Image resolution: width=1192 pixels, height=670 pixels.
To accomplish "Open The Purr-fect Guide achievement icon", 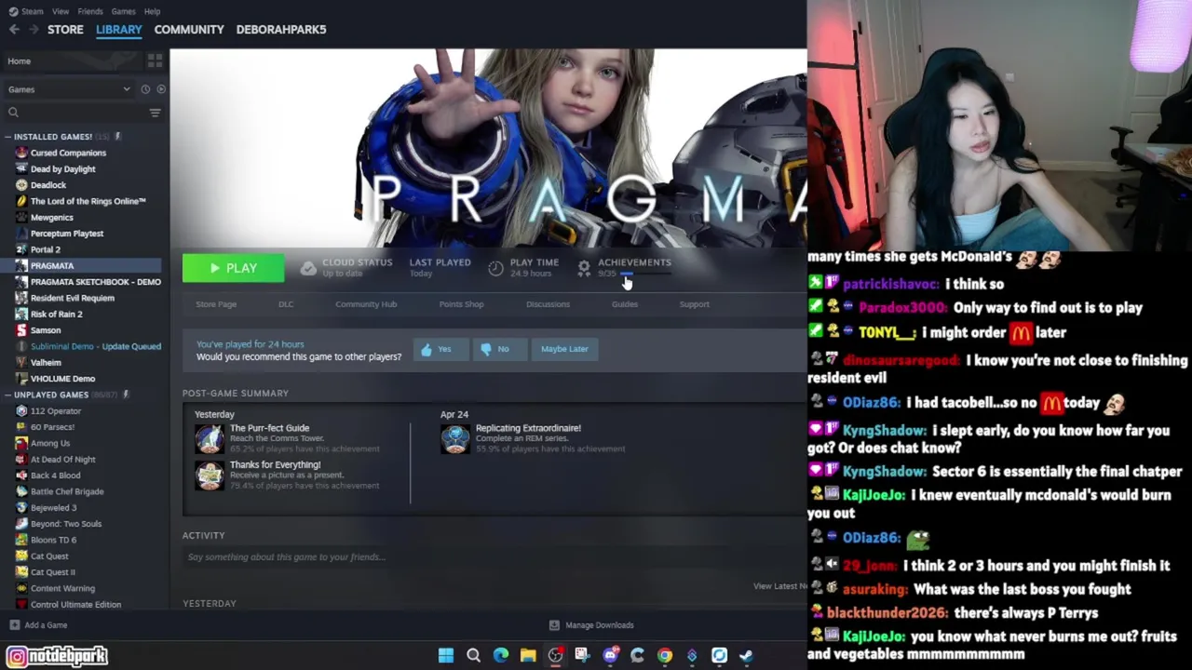I will (x=210, y=438).
